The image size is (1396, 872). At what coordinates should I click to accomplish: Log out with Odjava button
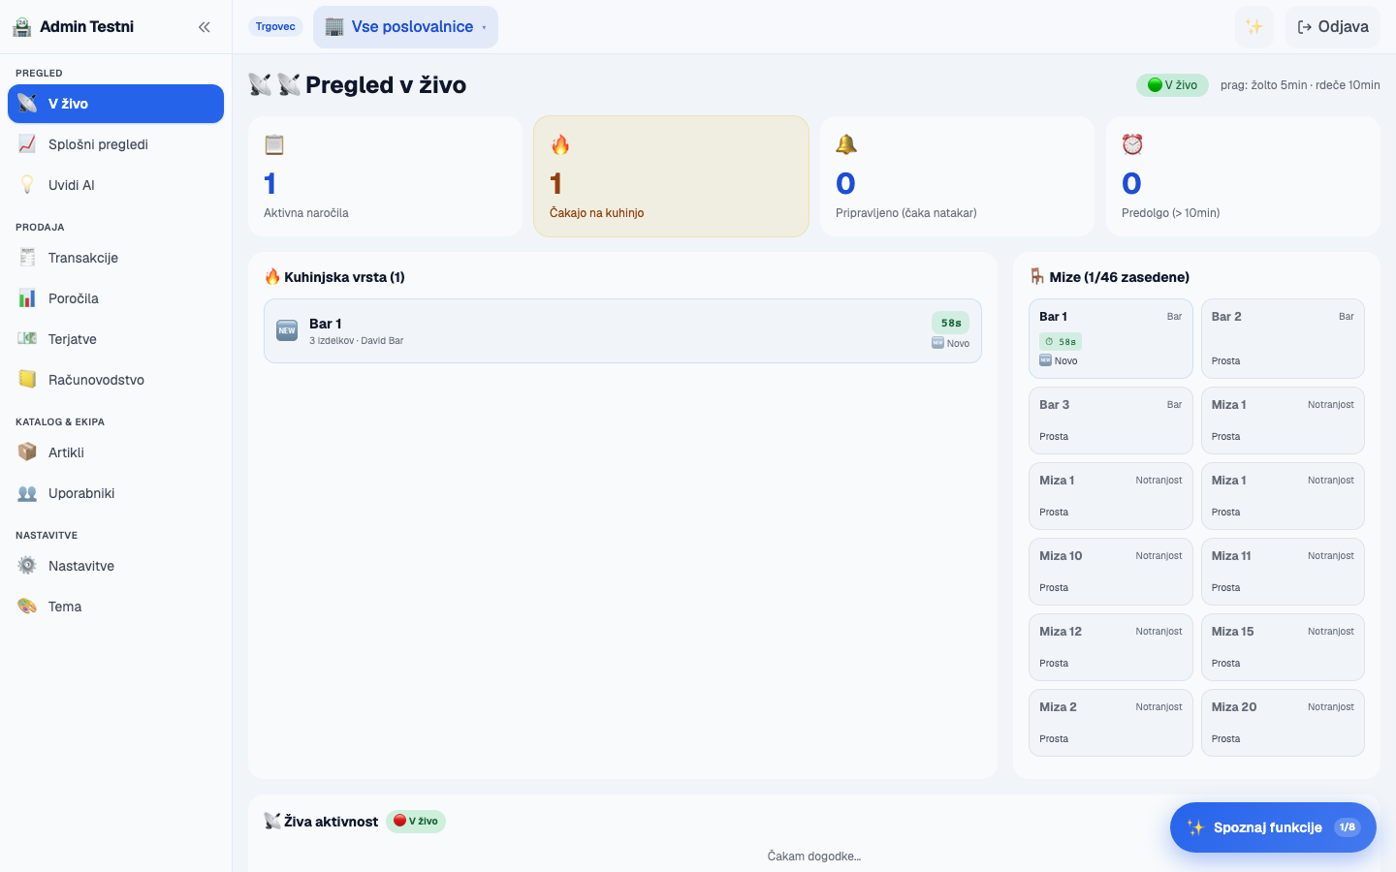click(1333, 27)
